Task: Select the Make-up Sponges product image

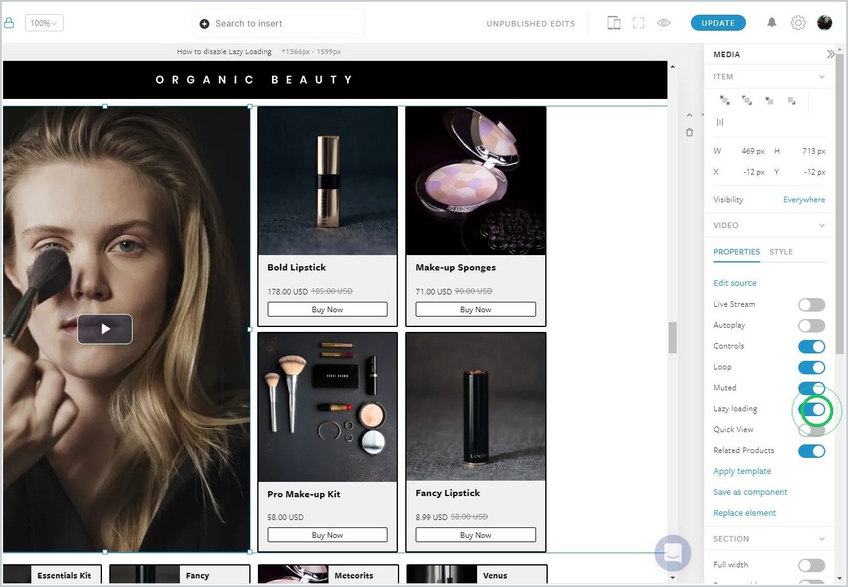Action: [x=476, y=181]
